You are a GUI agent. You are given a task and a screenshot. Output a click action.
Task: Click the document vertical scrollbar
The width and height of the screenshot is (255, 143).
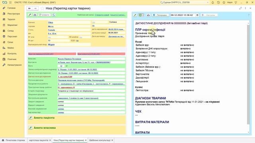pyautogui.click(x=248, y=75)
